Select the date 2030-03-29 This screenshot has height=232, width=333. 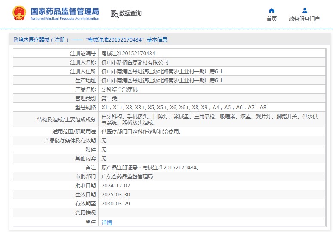click(116, 204)
